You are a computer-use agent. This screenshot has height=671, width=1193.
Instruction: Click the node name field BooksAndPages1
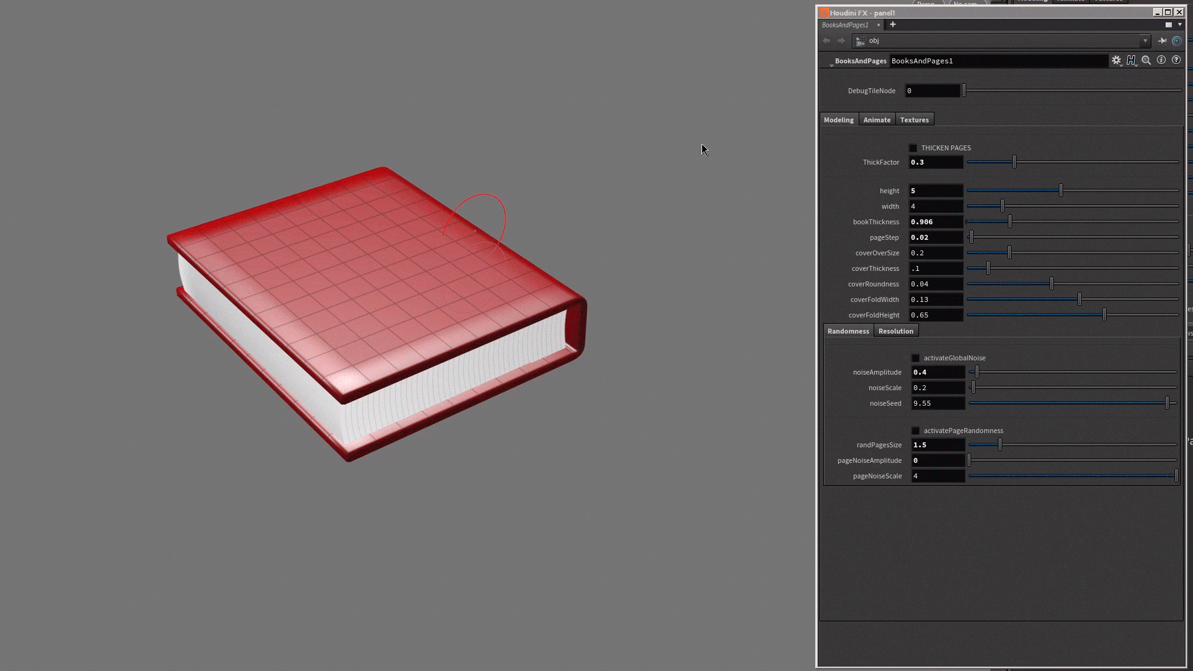pos(999,61)
